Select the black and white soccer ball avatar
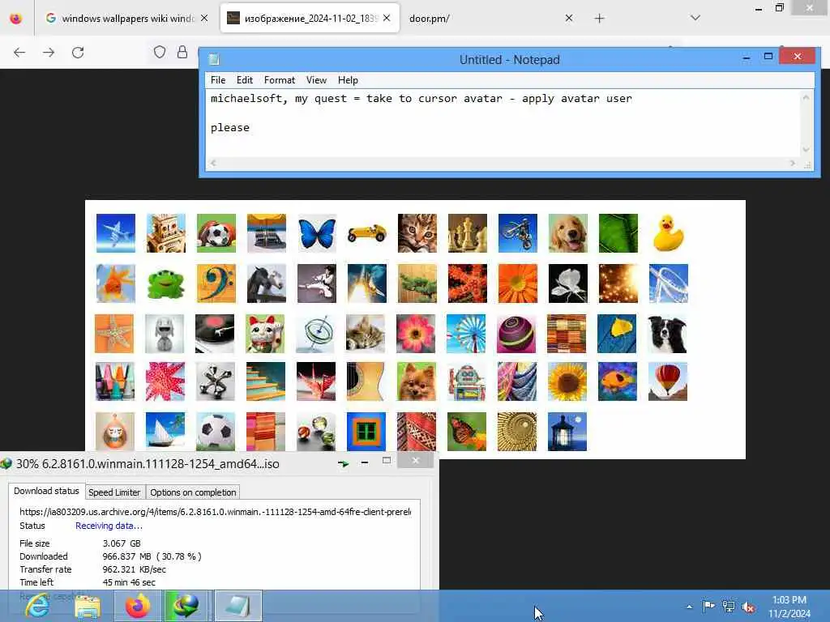Screen dimensions: 830x622 (x=216, y=431)
